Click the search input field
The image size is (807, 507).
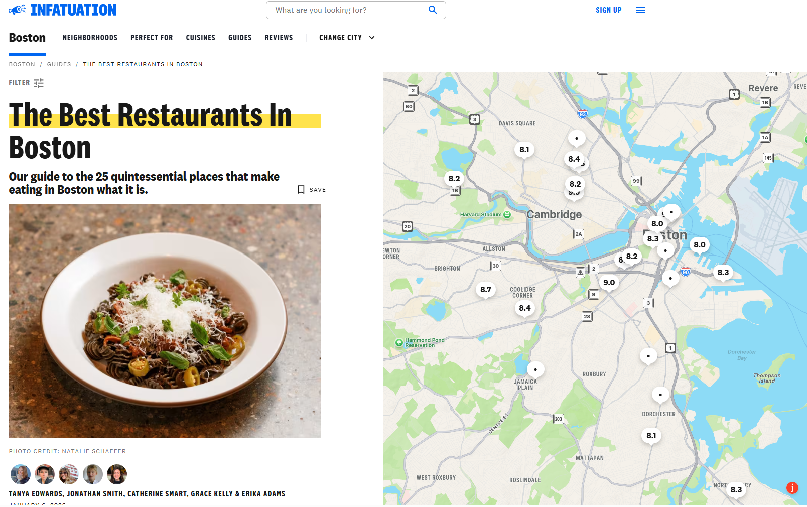356,10
